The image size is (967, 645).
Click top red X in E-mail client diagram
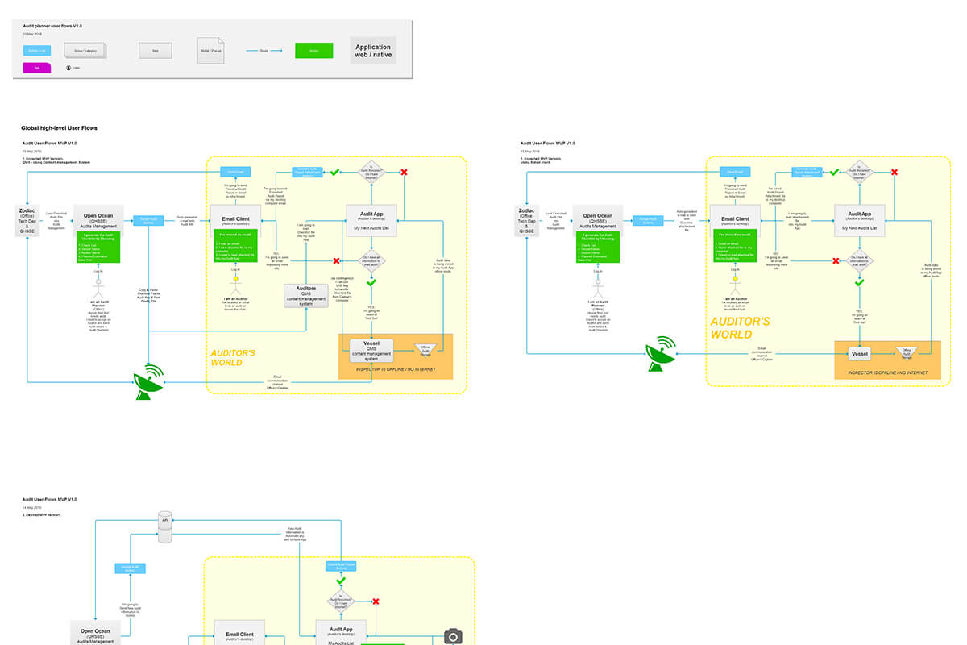click(894, 172)
